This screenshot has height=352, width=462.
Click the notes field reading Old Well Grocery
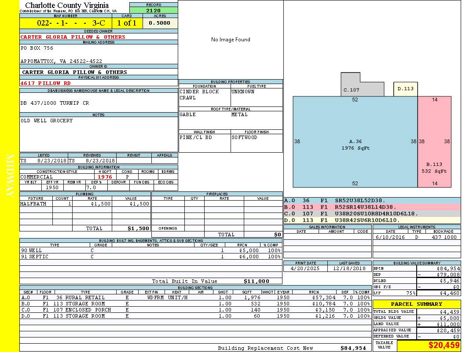click(47, 121)
